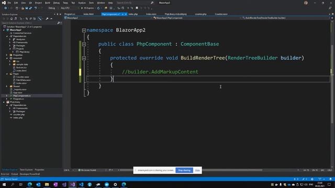Image resolution: width=335 pixels, height=188 pixels.
Task: Open the Edit menu
Action: (x=16, y=3)
